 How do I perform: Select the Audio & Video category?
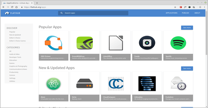pos(14,54)
